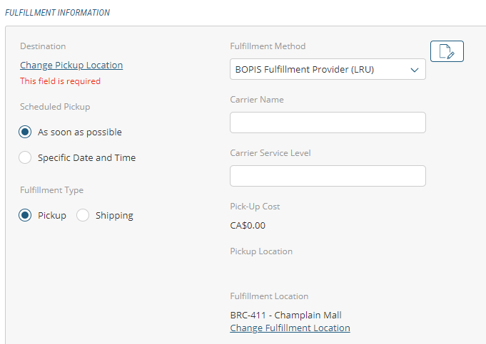Click the CA$0.00 pick-up cost value

click(248, 226)
